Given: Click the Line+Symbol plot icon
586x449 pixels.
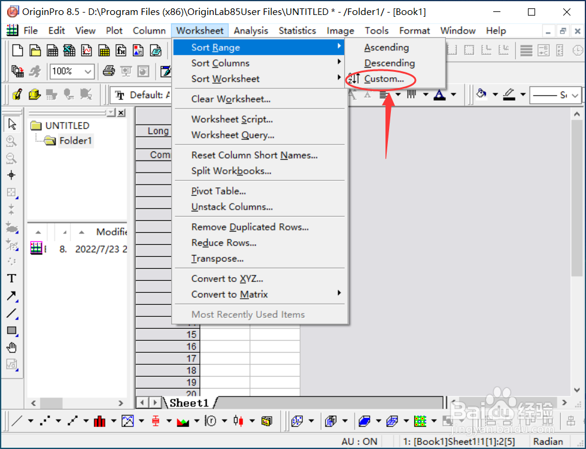Looking at the screenshot, I should coord(72,421).
